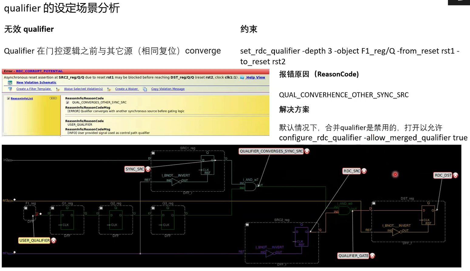Click the rst2 port marker
The width and height of the screenshot is (470, 271).
(14, 200)
